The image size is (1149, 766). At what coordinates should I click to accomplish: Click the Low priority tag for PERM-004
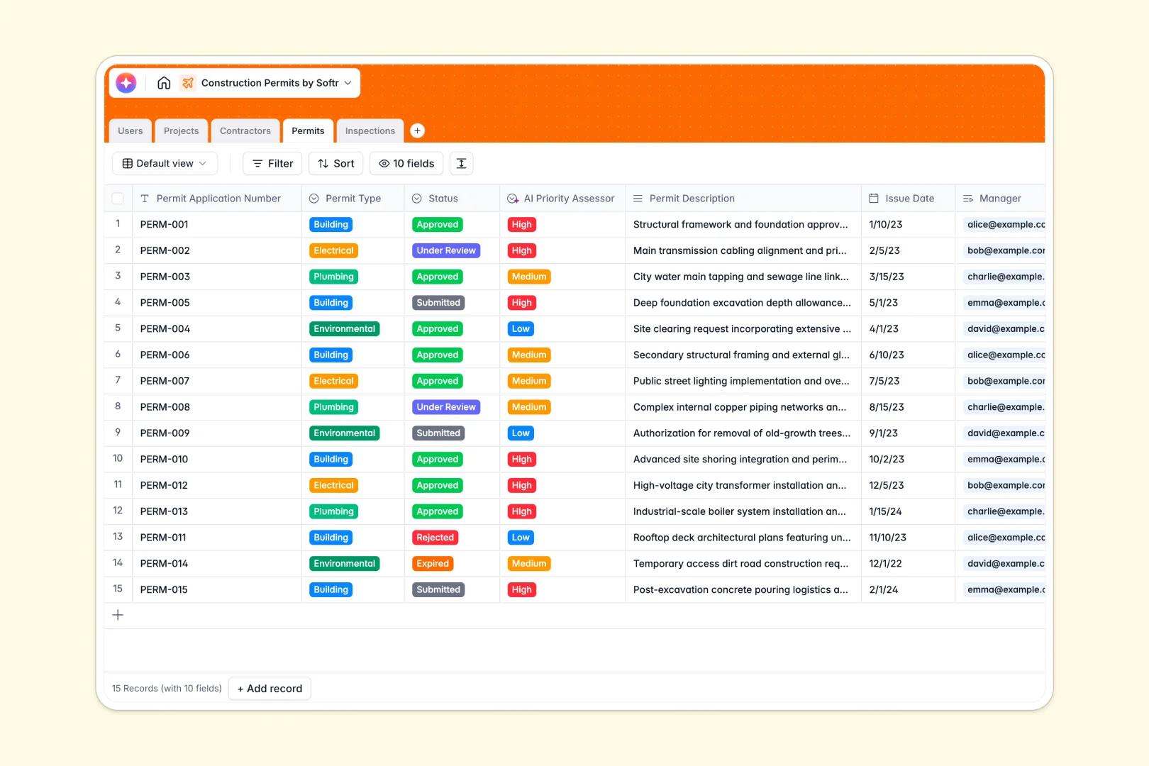click(521, 329)
